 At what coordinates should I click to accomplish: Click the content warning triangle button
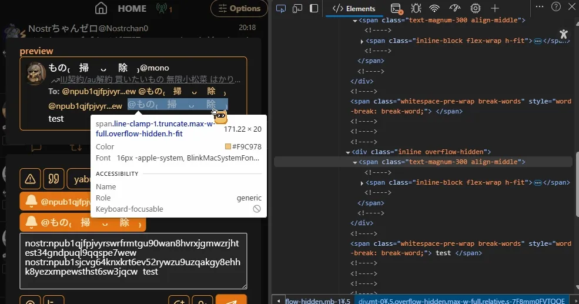tap(29, 179)
